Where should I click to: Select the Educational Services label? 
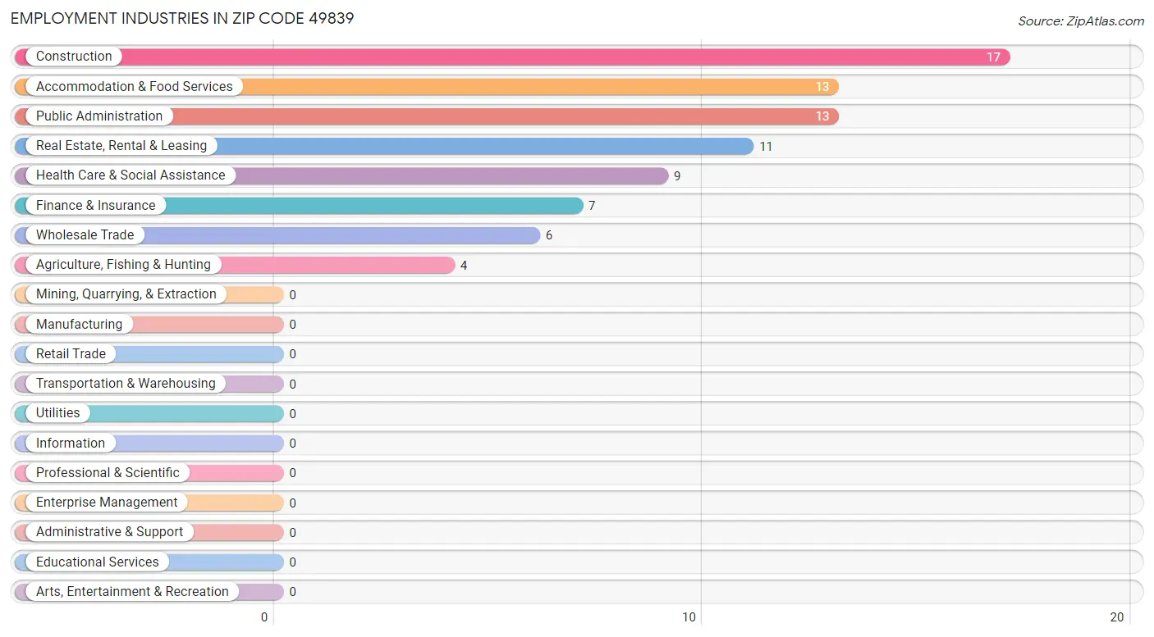pos(98,562)
